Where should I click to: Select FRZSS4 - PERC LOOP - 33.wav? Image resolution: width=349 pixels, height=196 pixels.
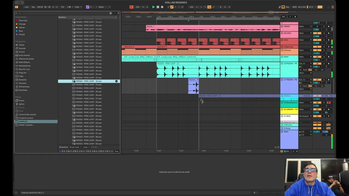[x=89, y=85]
